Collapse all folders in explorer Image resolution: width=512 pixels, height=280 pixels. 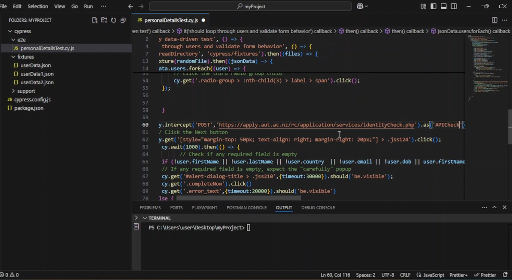tap(123, 20)
